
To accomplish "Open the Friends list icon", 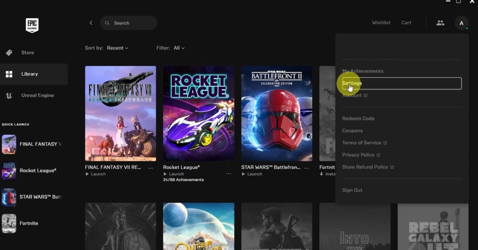I will coord(440,23).
